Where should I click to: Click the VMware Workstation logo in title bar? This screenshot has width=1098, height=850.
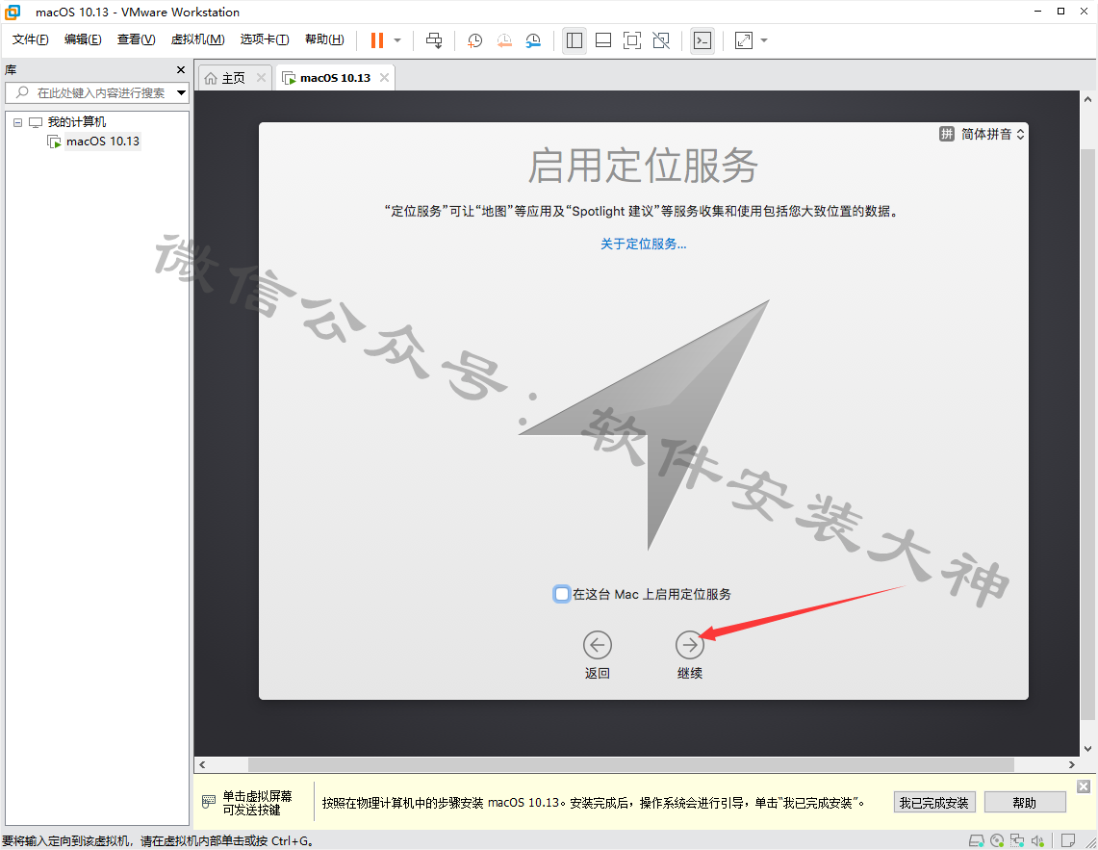(13, 12)
